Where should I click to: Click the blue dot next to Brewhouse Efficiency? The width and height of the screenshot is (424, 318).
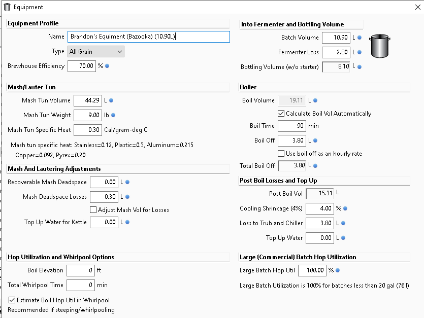(x=107, y=66)
